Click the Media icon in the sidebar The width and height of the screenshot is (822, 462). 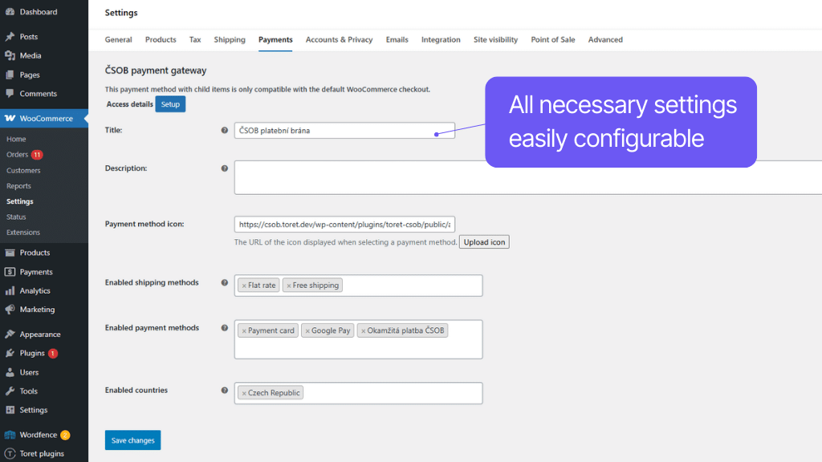[10, 55]
